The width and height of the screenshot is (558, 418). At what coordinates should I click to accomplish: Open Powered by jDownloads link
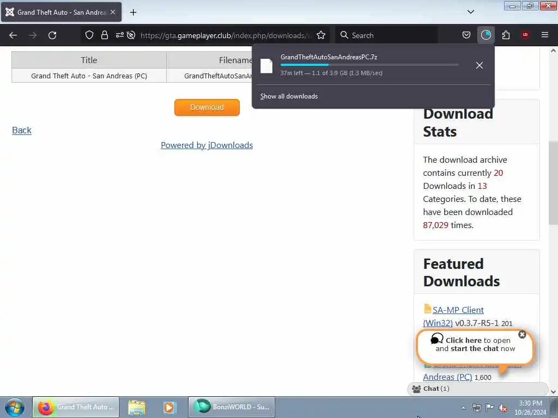pos(207,145)
